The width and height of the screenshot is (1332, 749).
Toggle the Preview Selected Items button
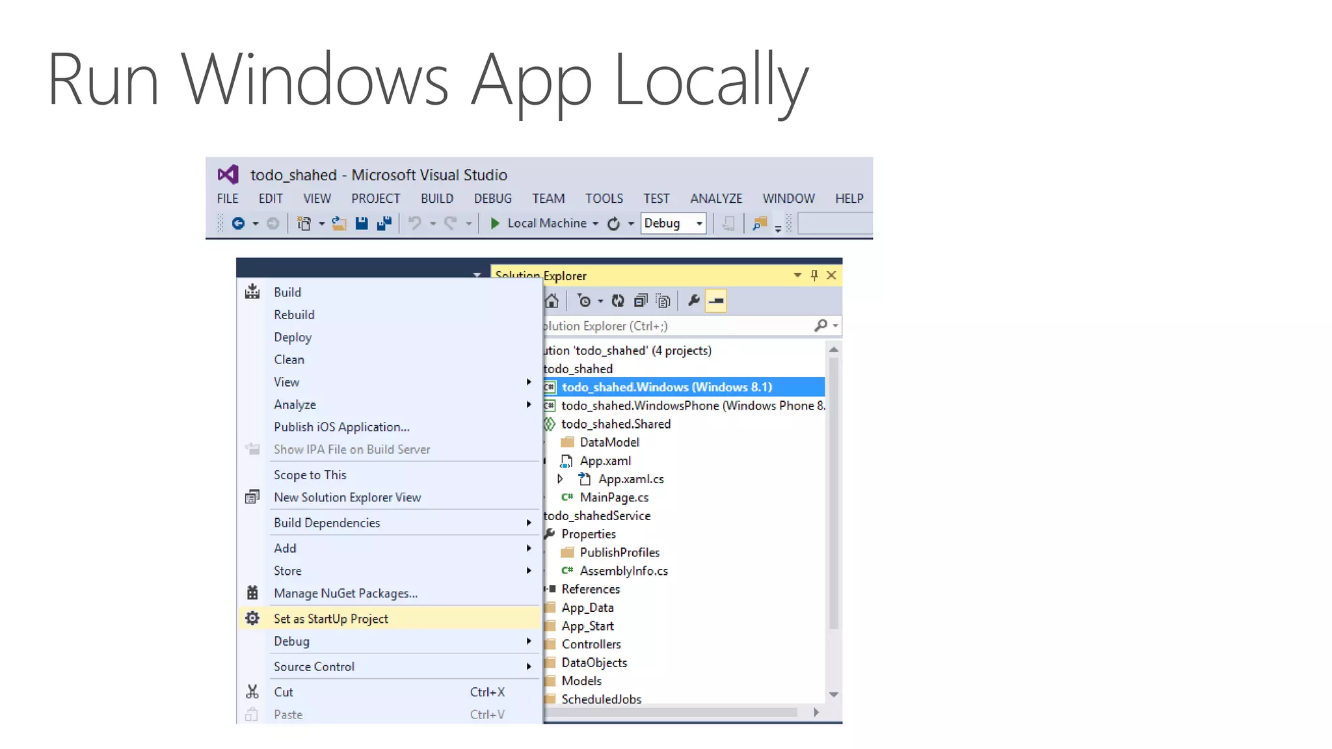point(716,301)
